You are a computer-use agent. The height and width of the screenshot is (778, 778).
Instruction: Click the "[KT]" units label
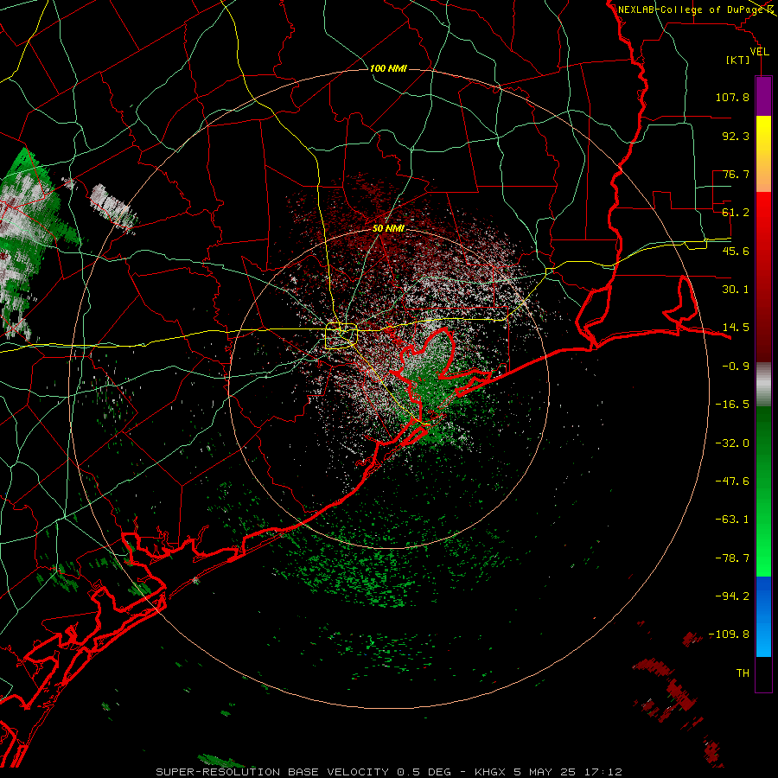point(737,60)
